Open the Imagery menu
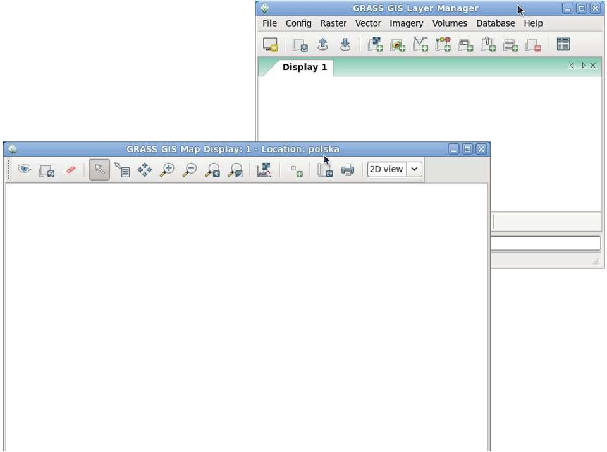 pos(406,23)
